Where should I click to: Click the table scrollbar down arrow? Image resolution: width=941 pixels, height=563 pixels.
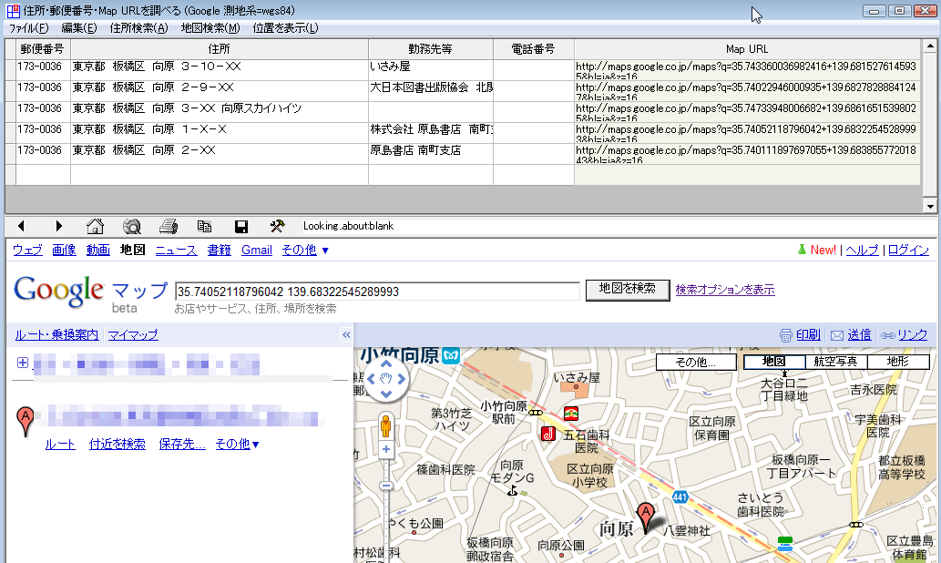(x=930, y=207)
